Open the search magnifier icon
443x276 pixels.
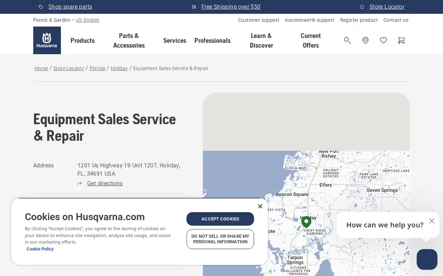point(347,40)
